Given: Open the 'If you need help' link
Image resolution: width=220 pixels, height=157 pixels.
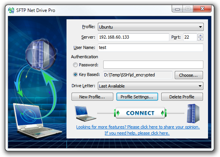Looking at the screenshot, I should pos(137,133).
